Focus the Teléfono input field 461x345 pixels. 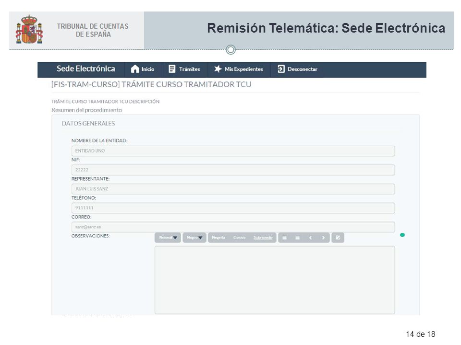tap(233, 208)
